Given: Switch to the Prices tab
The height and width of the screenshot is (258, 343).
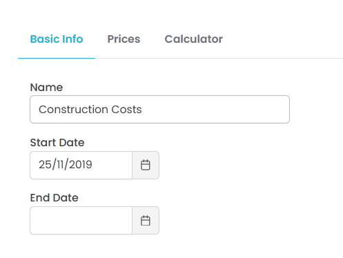Looking at the screenshot, I should (x=124, y=39).
